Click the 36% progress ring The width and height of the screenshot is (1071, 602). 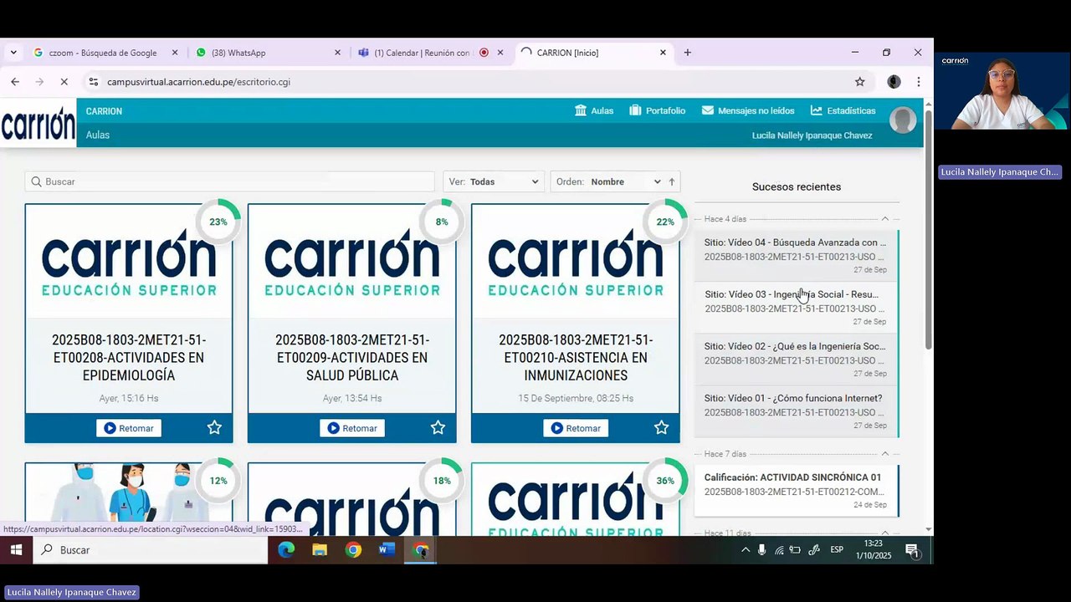(x=665, y=481)
